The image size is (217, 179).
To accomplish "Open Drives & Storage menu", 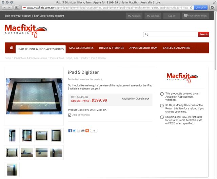I will (112, 48).
